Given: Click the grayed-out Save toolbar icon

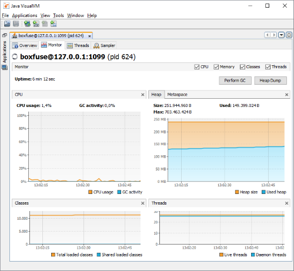Looking at the screenshot, I should [x=16, y=24].
